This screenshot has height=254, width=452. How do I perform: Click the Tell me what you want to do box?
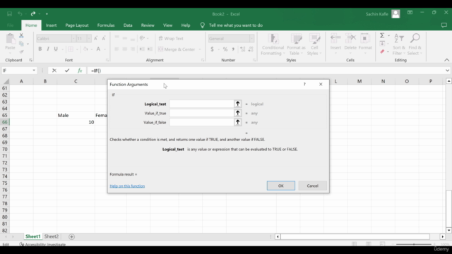[x=235, y=25]
